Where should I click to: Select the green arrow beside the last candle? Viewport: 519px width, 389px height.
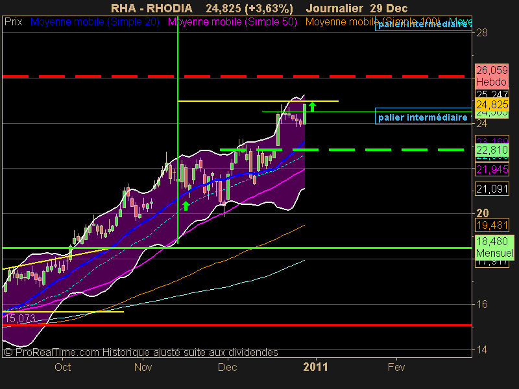[312, 107]
